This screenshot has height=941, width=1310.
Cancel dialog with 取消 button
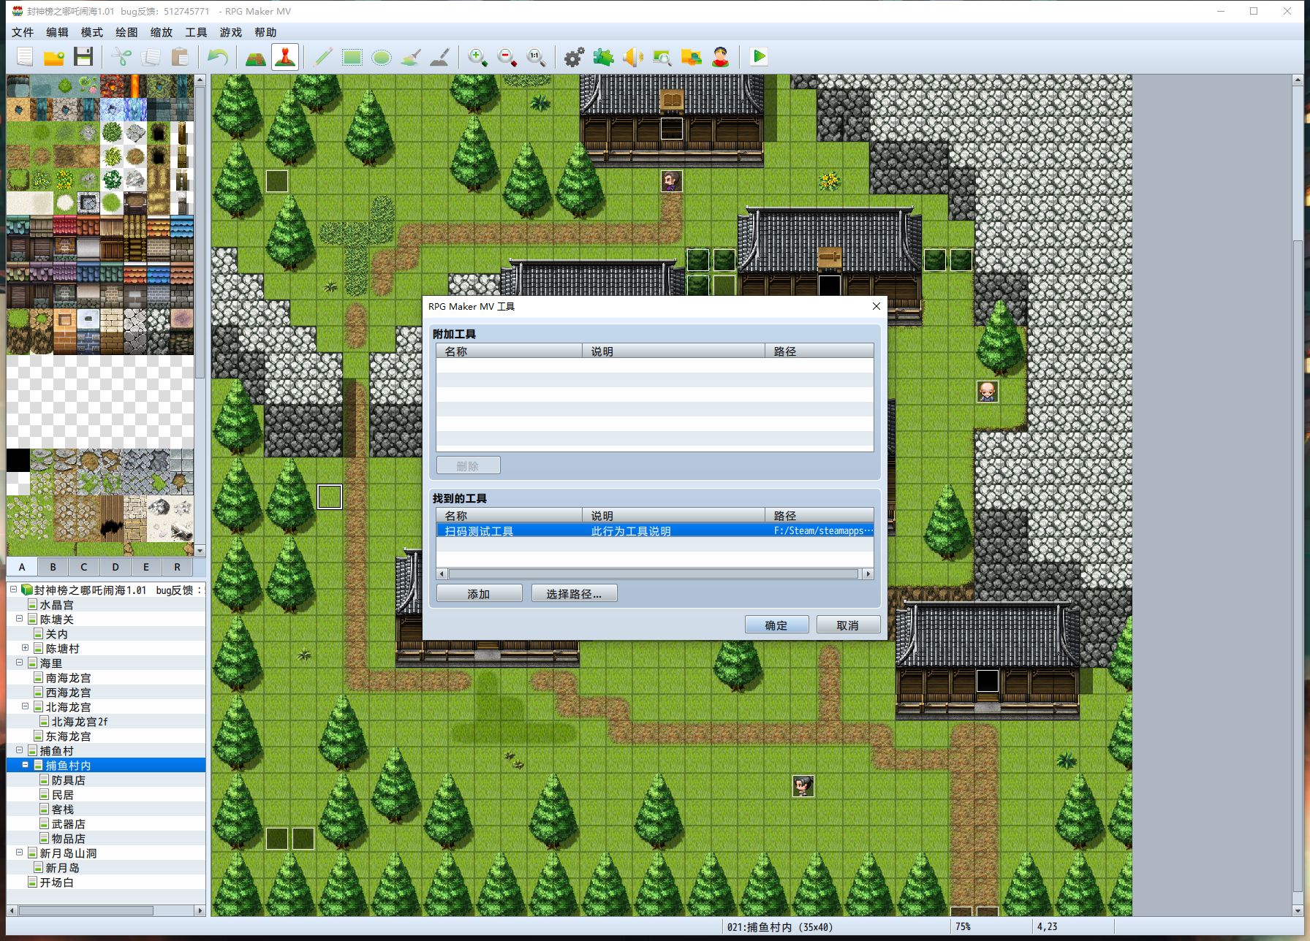click(848, 625)
